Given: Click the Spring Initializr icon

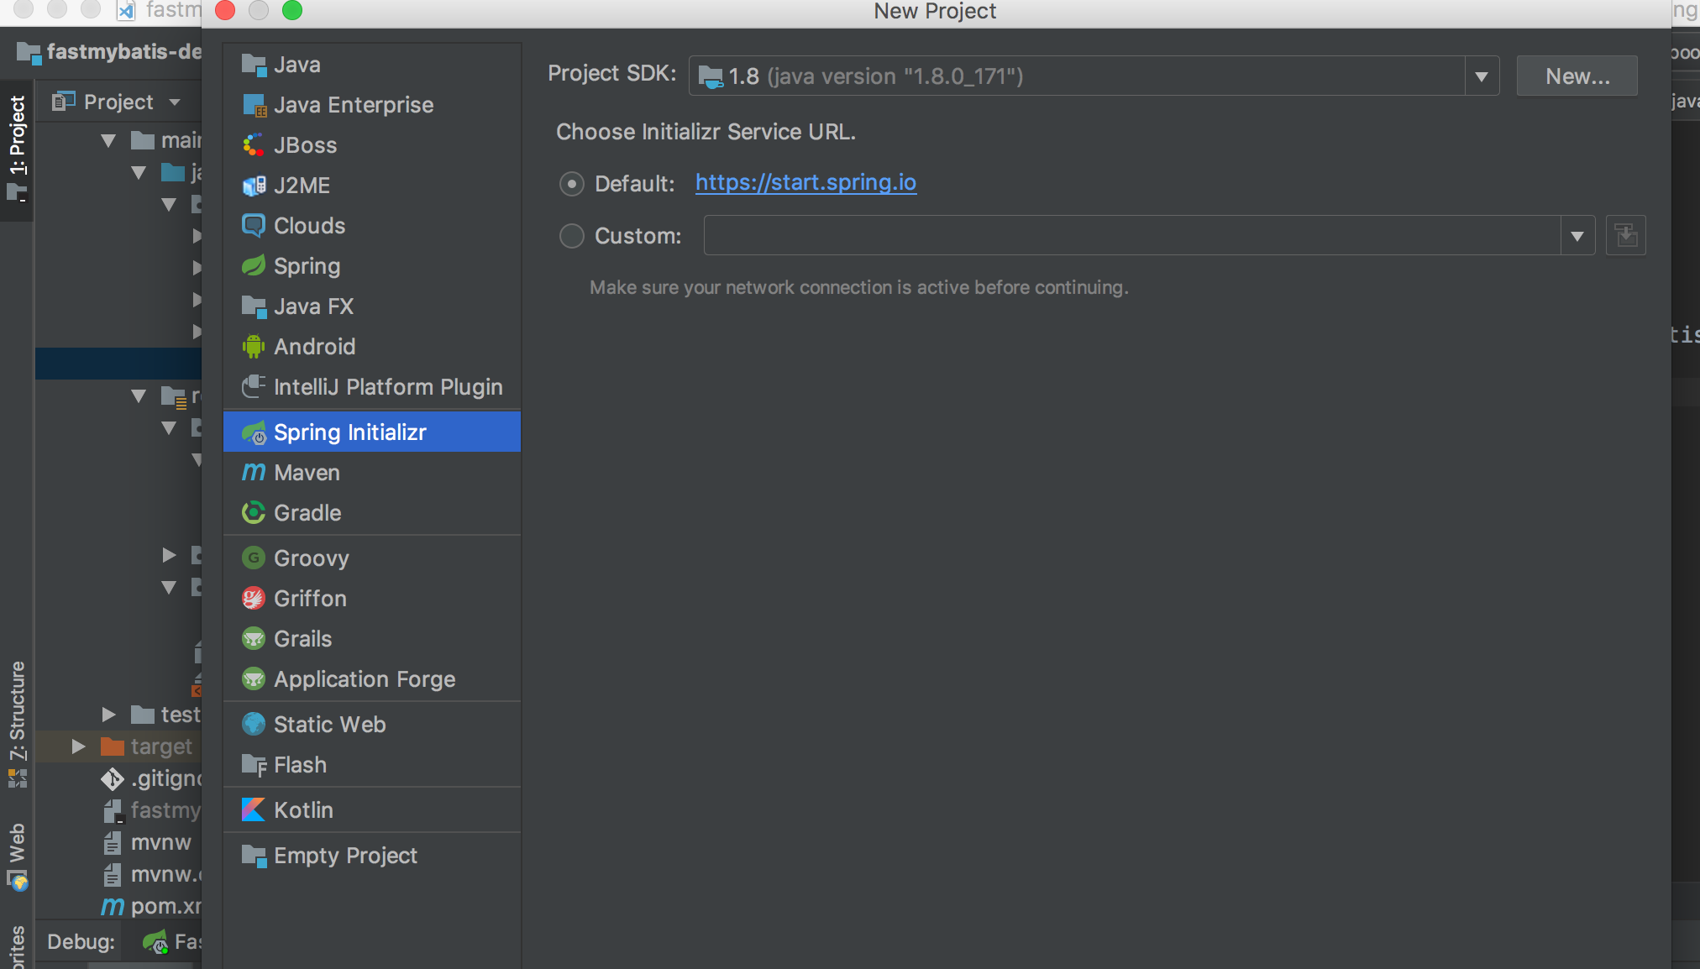Looking at the screenshot, I should coord(253,432).
